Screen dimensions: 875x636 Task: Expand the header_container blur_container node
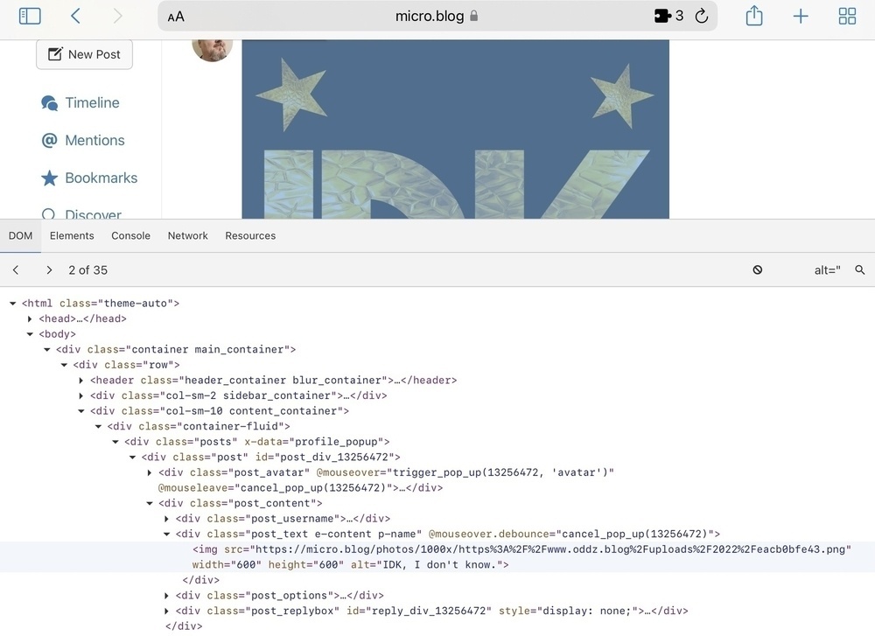coord(80,381)
